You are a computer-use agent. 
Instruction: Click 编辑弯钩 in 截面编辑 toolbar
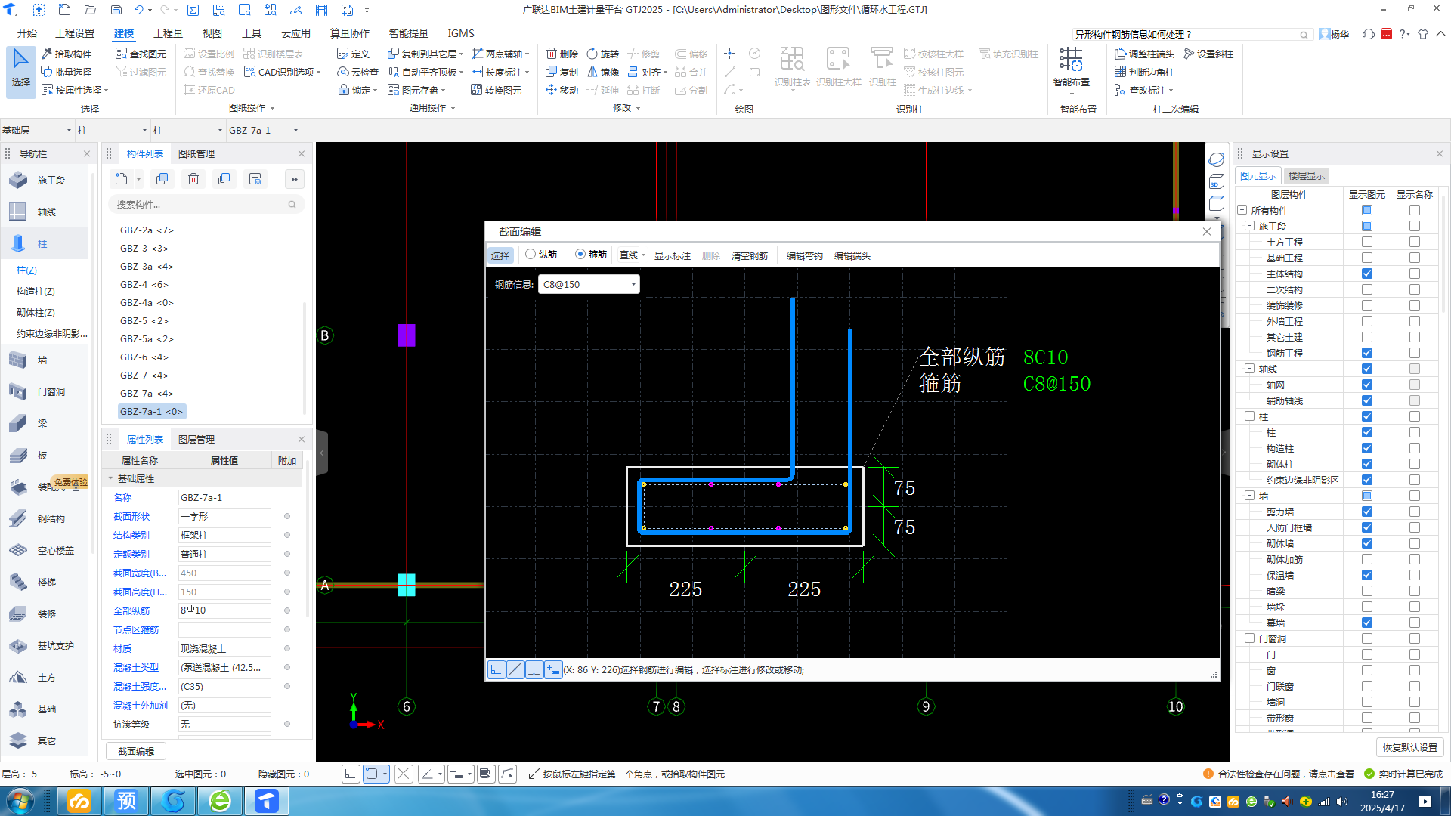click(x=804, y=255)
